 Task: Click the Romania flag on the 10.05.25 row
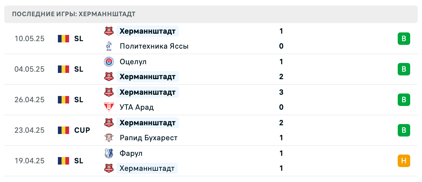tap(63, 39)
